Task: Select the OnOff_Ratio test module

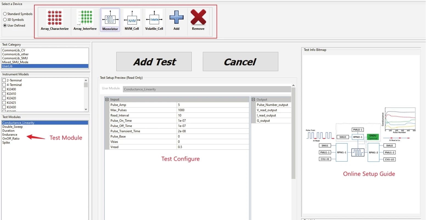Action: [11, 138]
